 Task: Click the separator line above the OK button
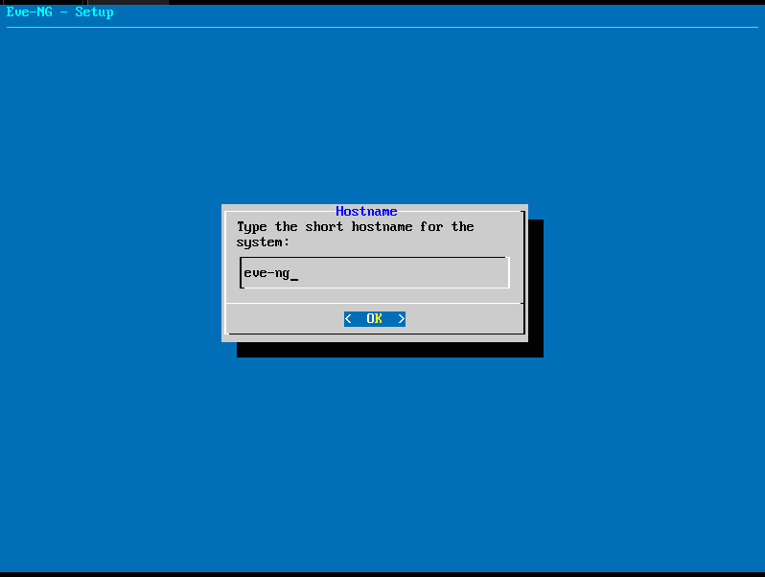374,303
